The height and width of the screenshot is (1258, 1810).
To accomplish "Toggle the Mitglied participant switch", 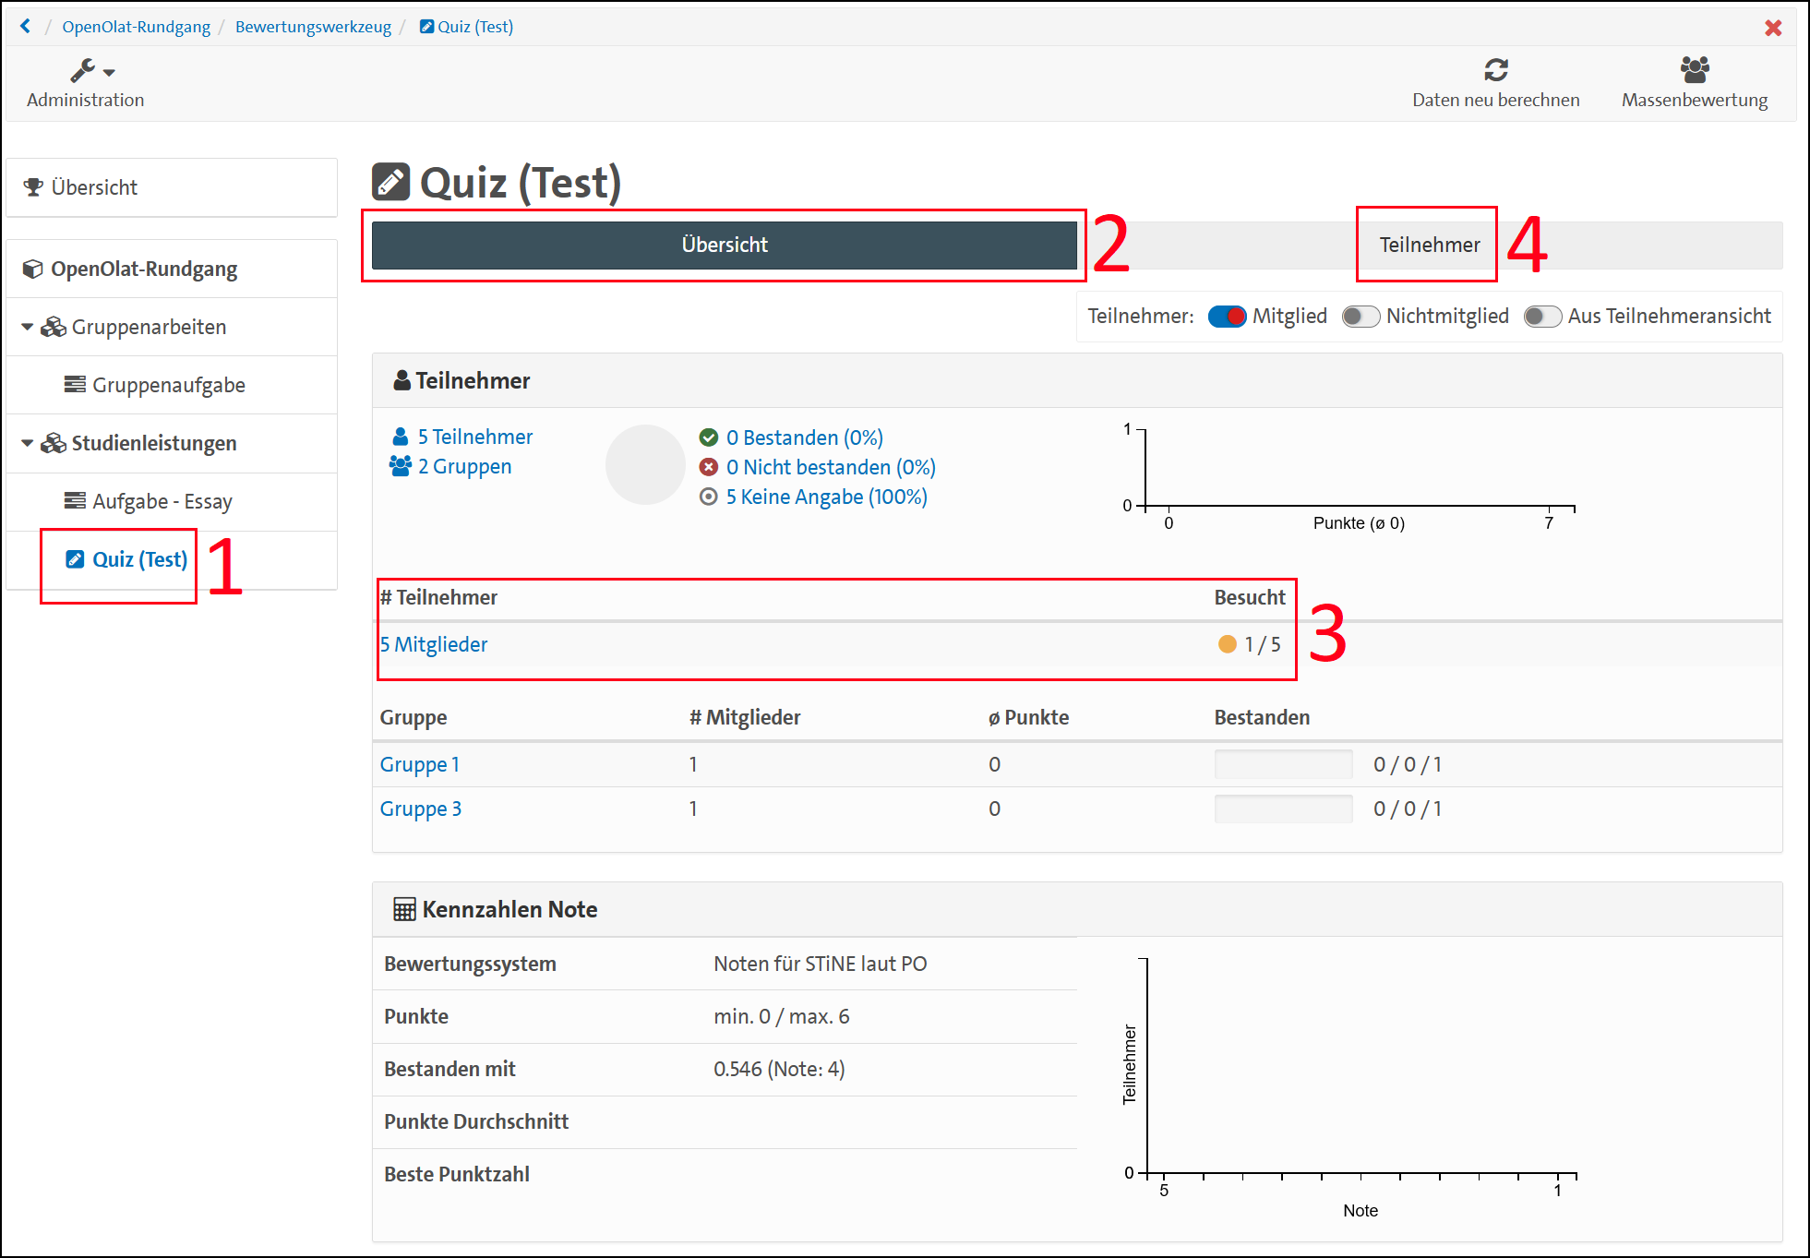I will click(x=1227, y=317).
